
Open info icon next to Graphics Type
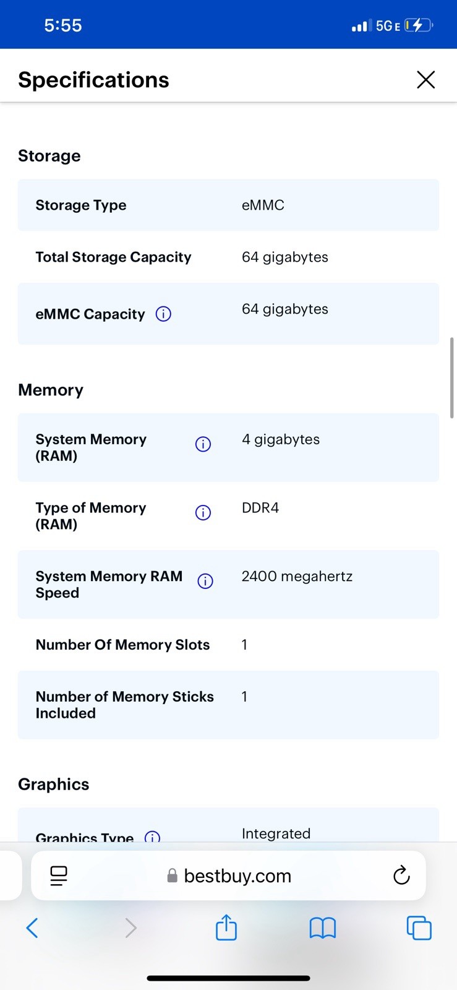click(x=152, y=837)
